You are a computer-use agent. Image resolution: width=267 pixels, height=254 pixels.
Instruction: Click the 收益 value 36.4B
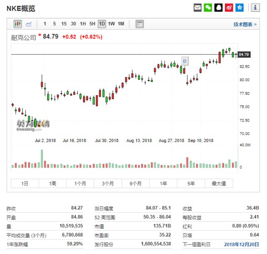253,208
